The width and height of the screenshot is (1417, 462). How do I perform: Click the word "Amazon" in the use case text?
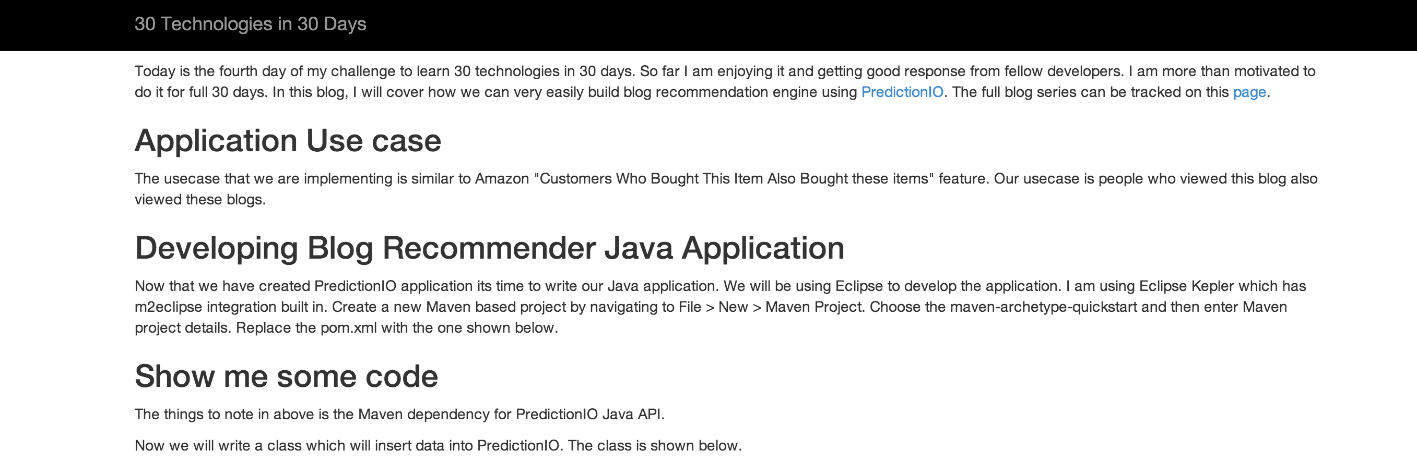(502, 179)
